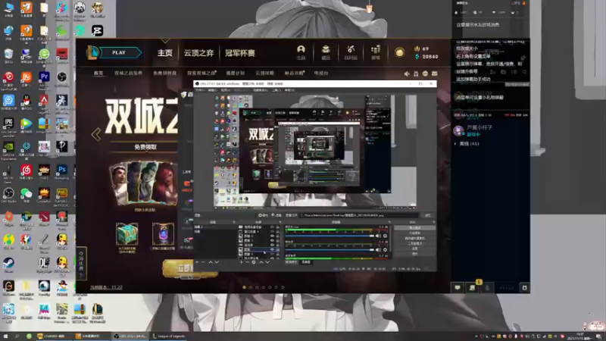Toggle eye visibility for the highlighted source

(x=272, y=250)
